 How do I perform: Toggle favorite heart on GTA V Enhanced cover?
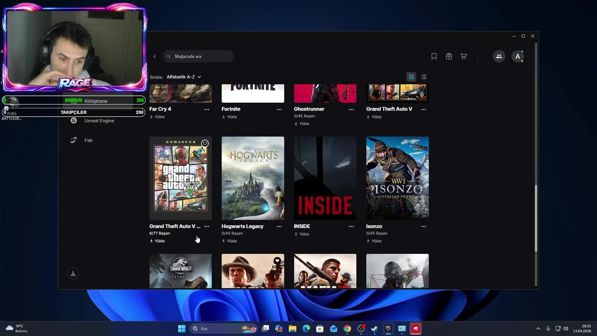[x=205, y=143]
